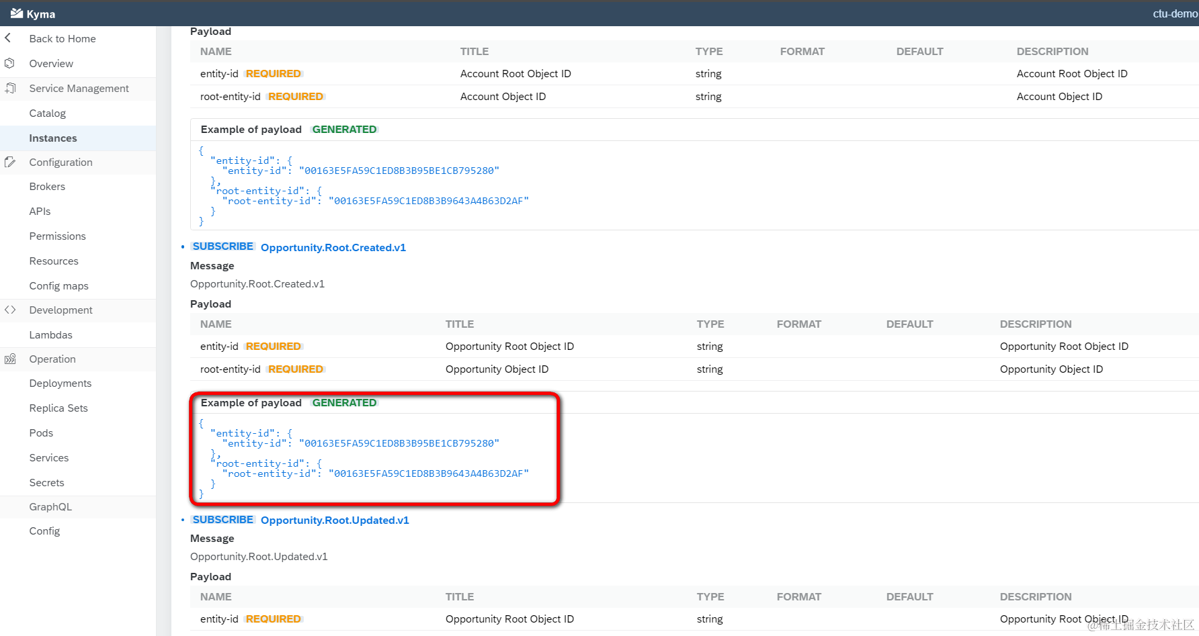Open the Development section
This screenshot has height=636, width=1199.
61,310
